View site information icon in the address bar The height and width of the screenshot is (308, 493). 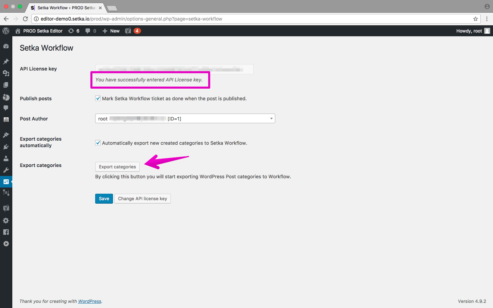(x=36, y=19)
